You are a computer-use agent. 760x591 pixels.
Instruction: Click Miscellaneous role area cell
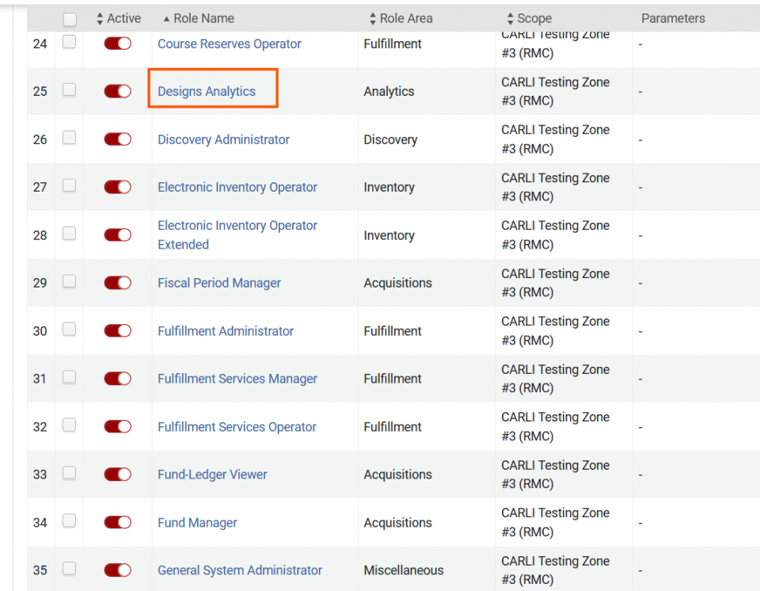[404, 570]
